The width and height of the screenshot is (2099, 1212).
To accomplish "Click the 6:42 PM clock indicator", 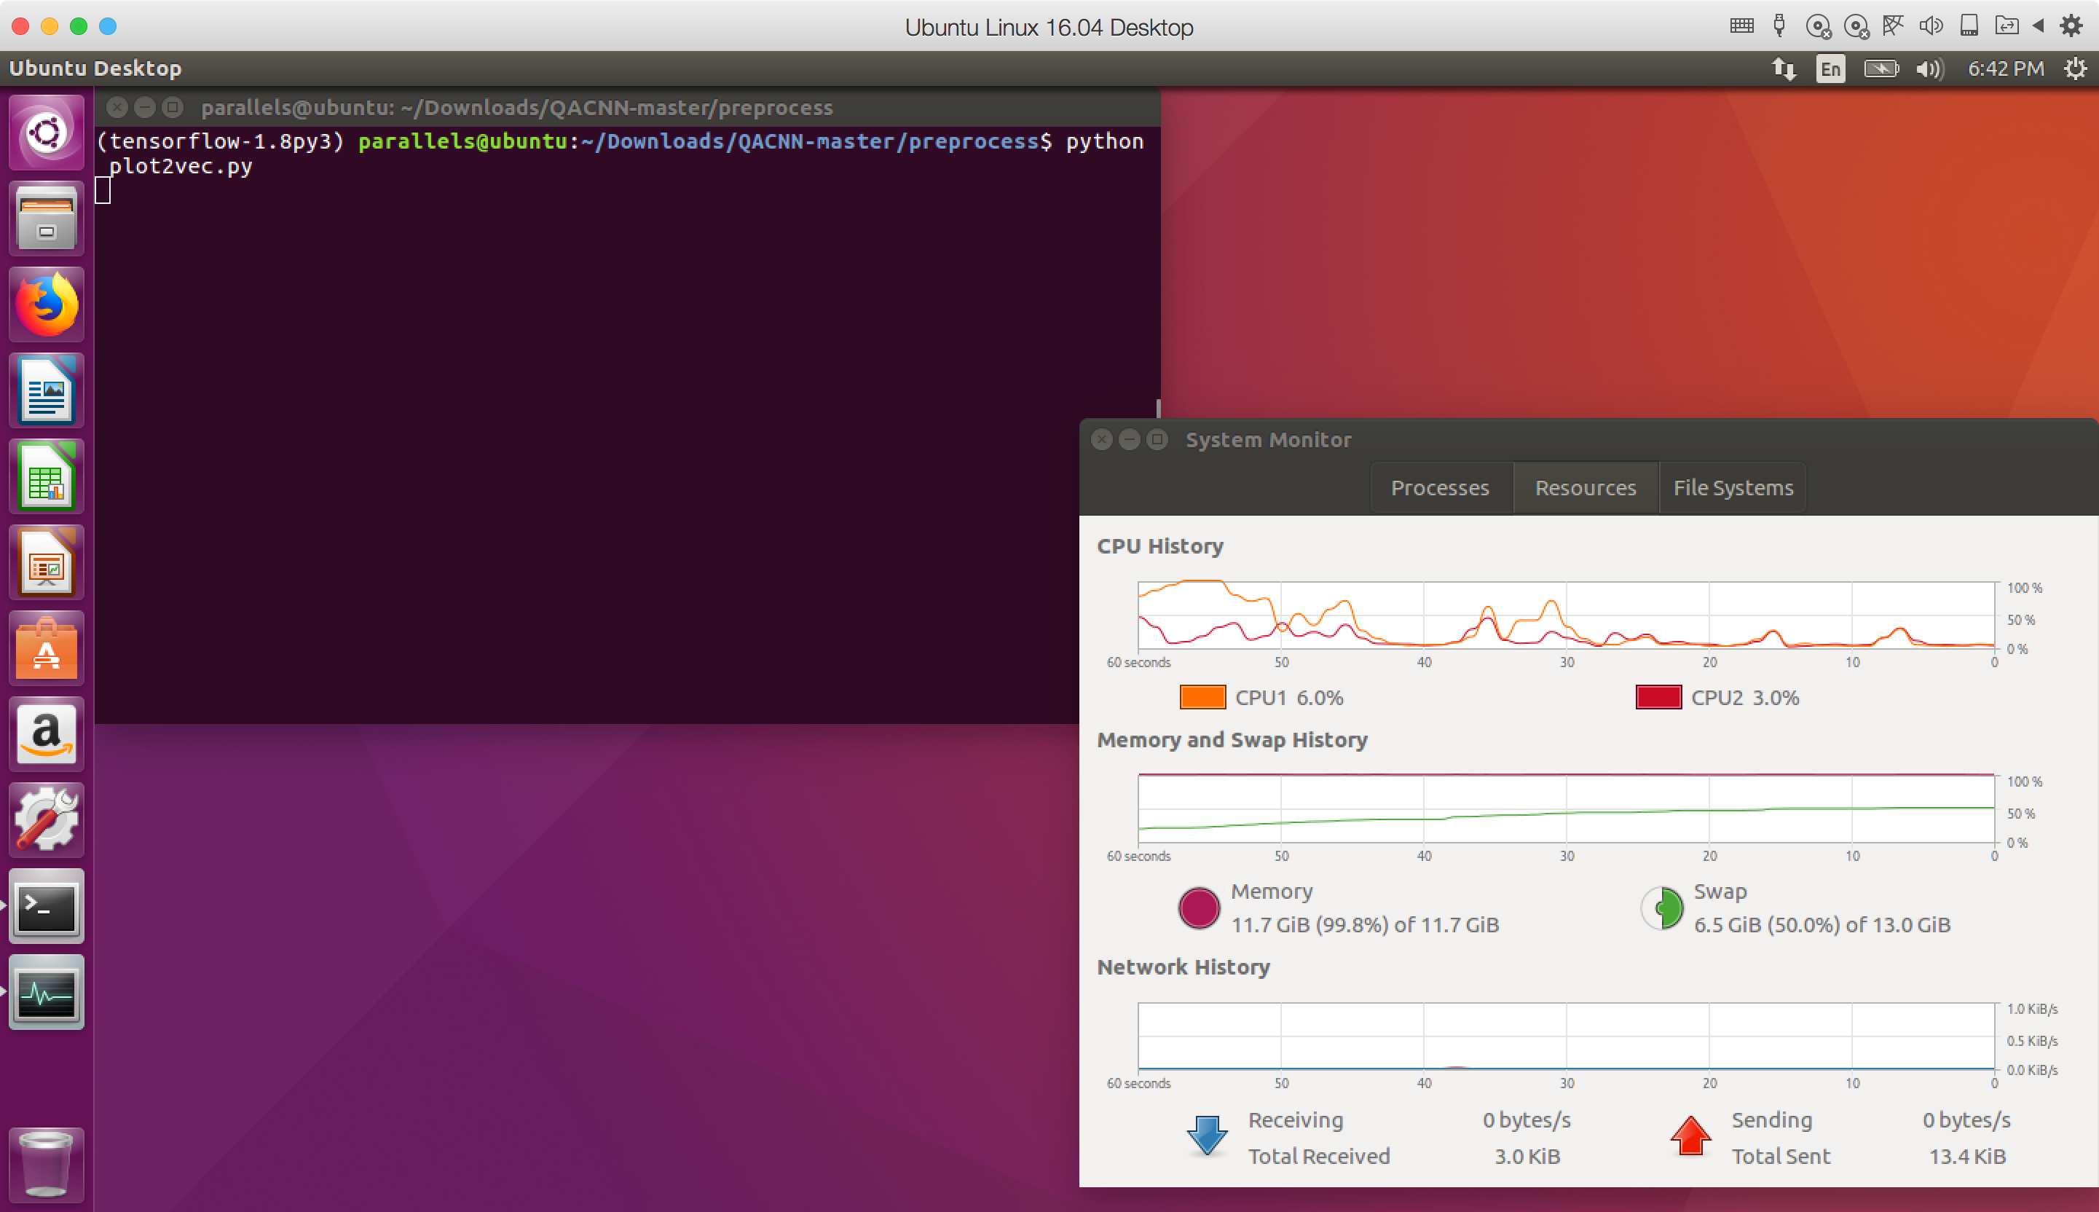I will point(2005,68).
